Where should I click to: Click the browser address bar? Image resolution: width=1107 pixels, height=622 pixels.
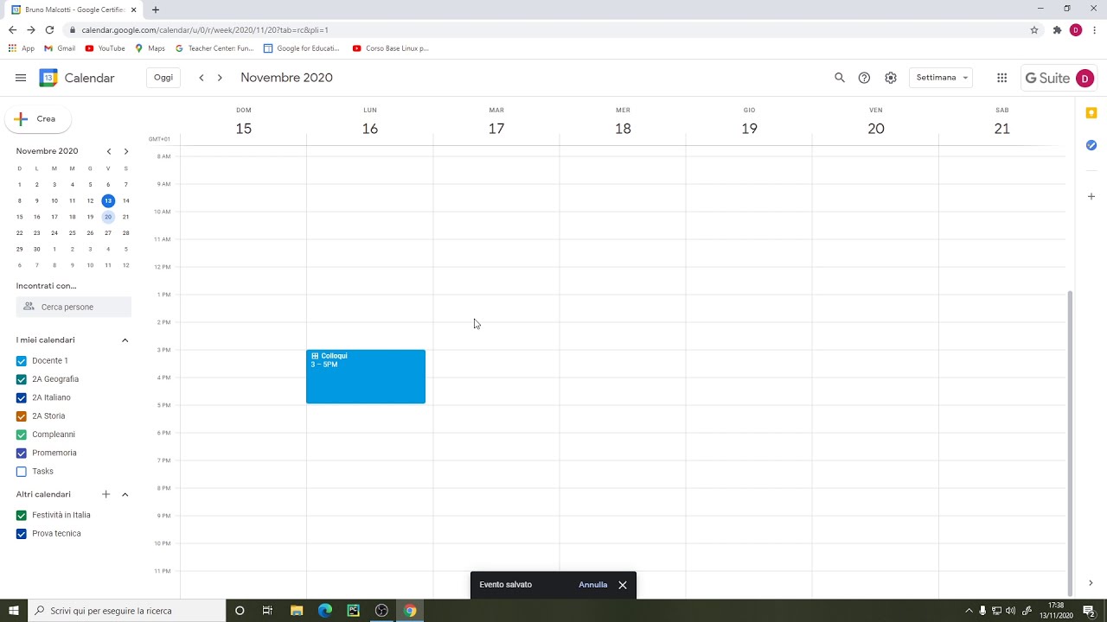pyautogui.click(x=553, y=29)
